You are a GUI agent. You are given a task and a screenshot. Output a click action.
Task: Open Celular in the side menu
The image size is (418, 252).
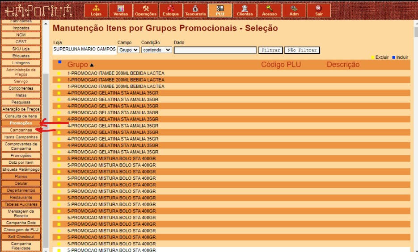pyautogui.click(x=21, y=183)
